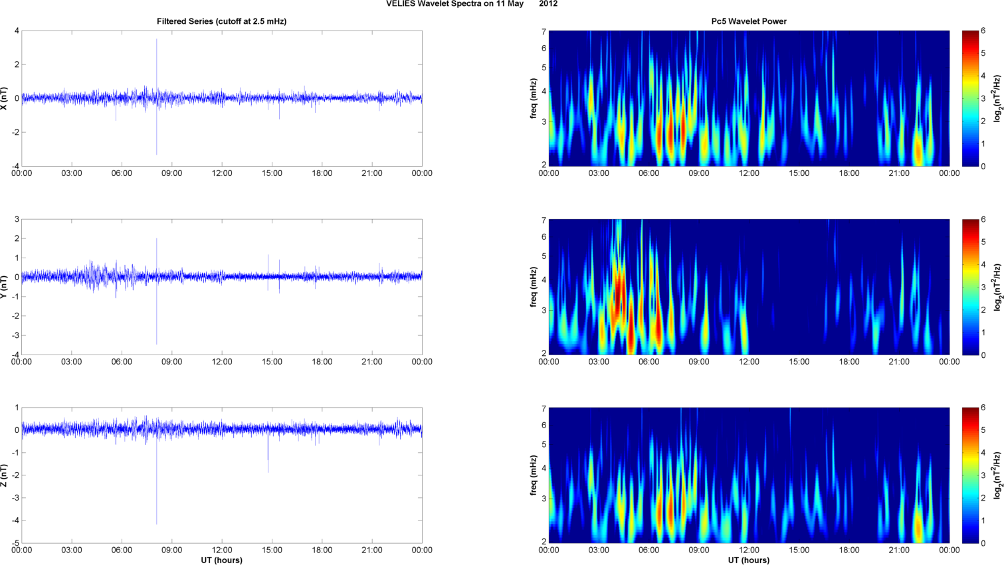Click the bottom wavelet plot's hot spot near 22:00
The image size is (1004, 565).
click(x=919, y=528)
